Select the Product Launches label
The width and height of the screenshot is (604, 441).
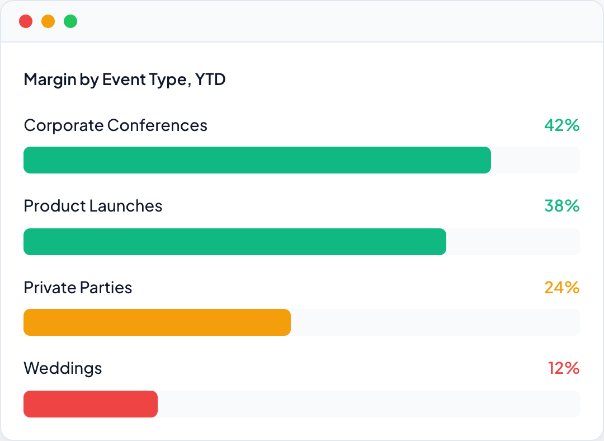point(93,206)
